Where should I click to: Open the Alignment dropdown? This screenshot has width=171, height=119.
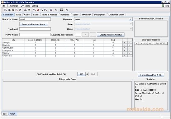103,19
